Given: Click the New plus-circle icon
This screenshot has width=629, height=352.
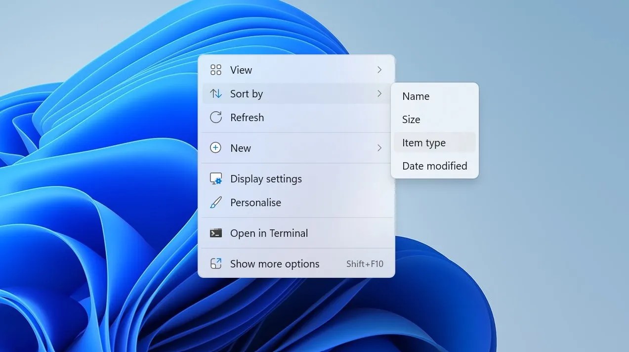Looking at the screenshot, I should [215, 148].
